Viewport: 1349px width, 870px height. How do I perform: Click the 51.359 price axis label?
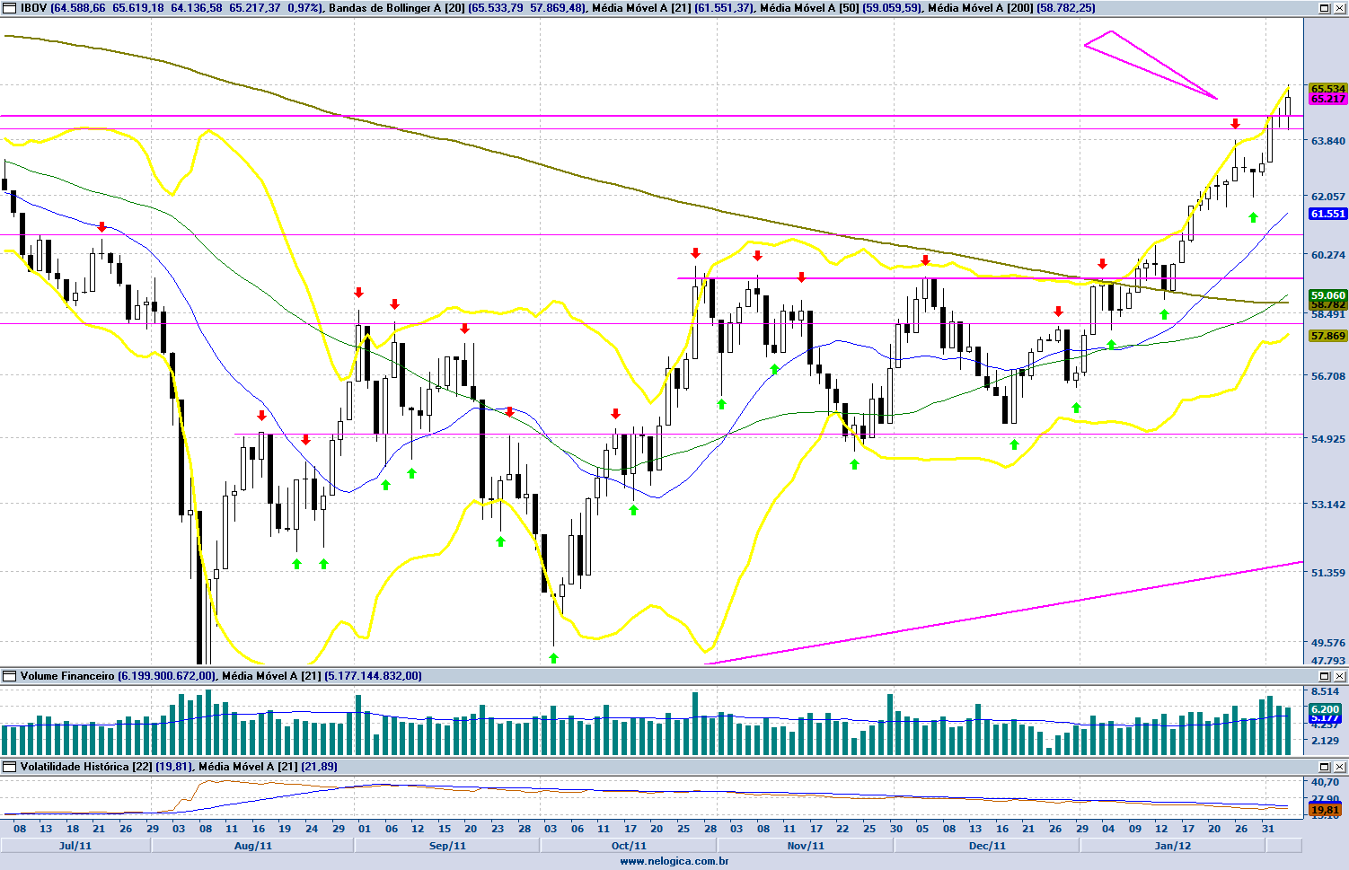[1328, 573]
